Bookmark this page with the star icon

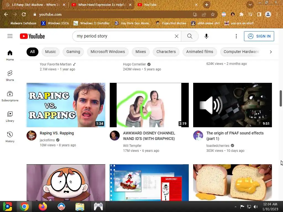point(213,14)
